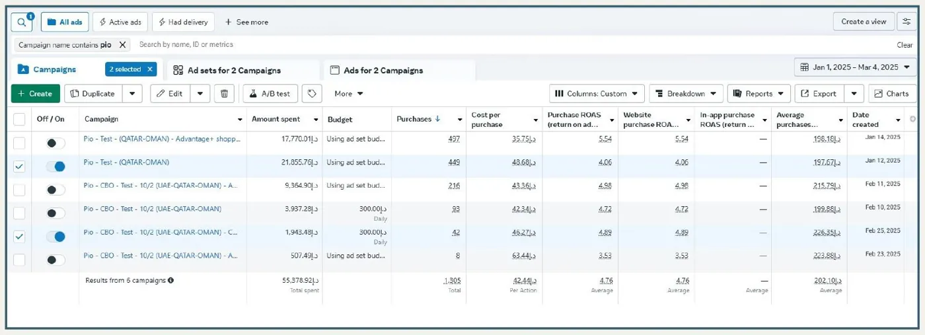
Task: Switch to the Had delivery view
Action: (x=183, y=22)
